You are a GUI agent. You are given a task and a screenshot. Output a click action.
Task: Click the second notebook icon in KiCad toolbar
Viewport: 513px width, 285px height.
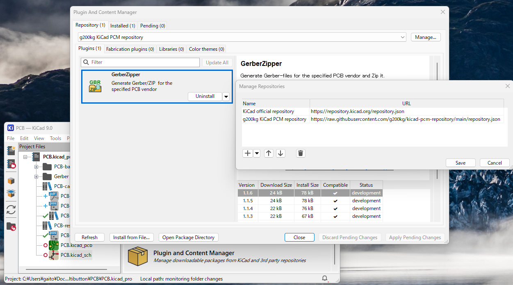tap(11, 164)
